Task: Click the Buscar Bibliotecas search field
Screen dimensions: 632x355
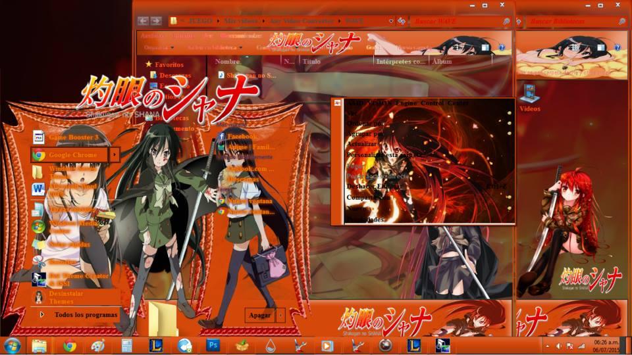Action: coord(577,21)
